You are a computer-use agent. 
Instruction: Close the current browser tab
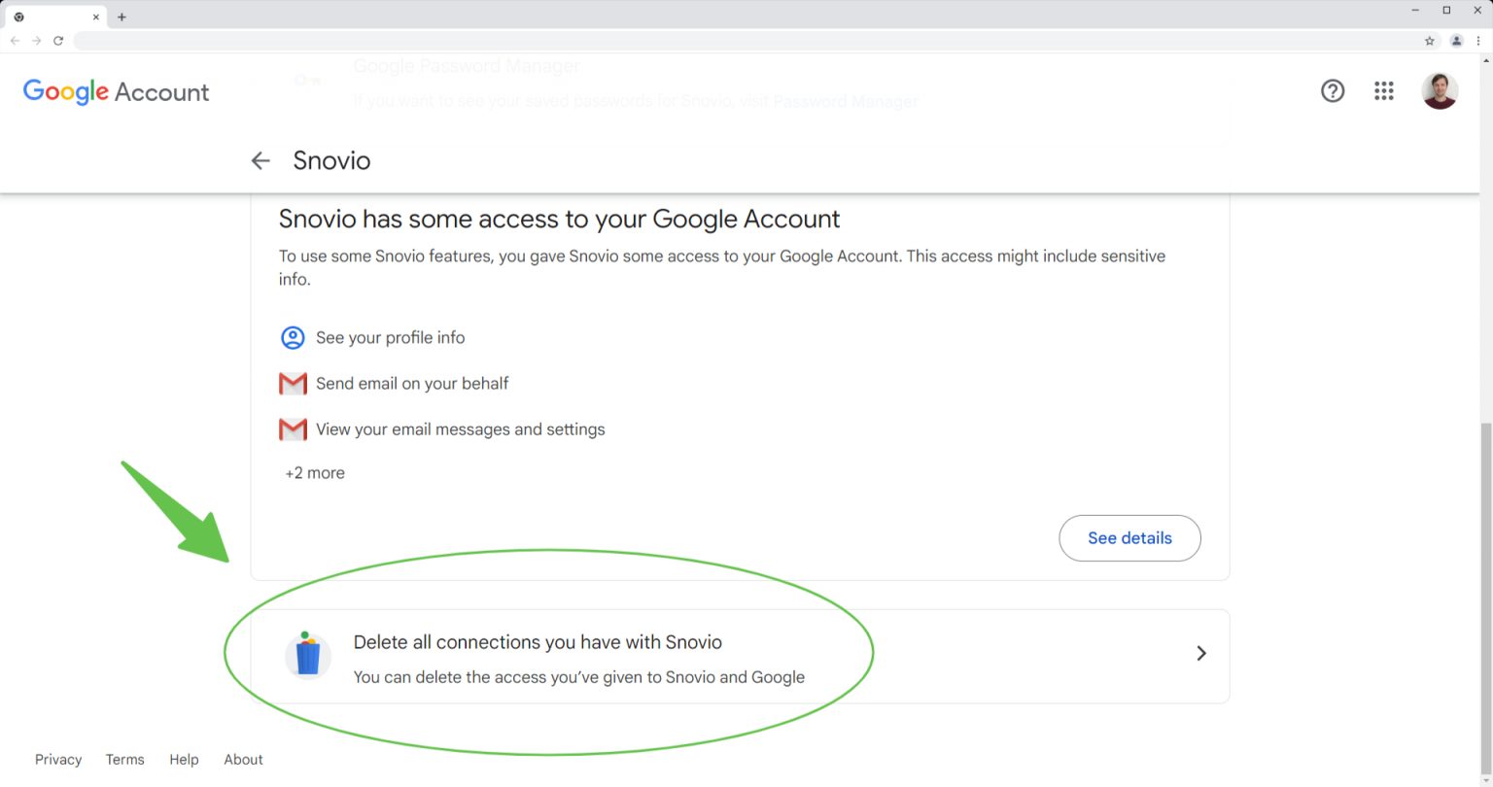(x=95, y=17)
